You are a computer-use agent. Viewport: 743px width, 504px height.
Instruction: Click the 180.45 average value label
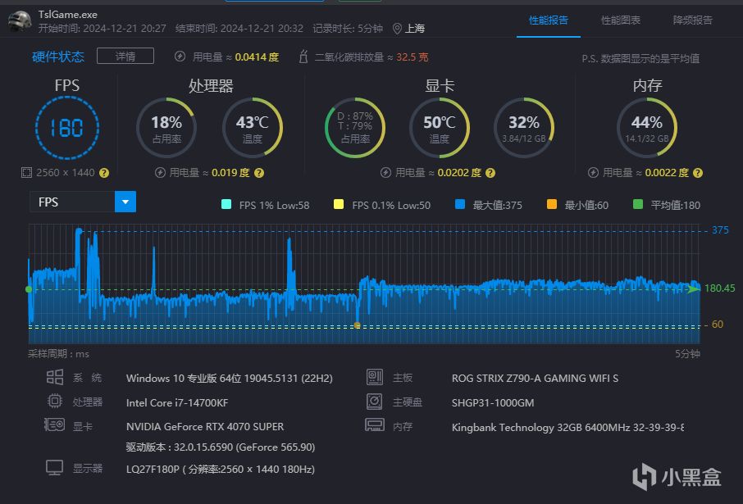[719, 288]
